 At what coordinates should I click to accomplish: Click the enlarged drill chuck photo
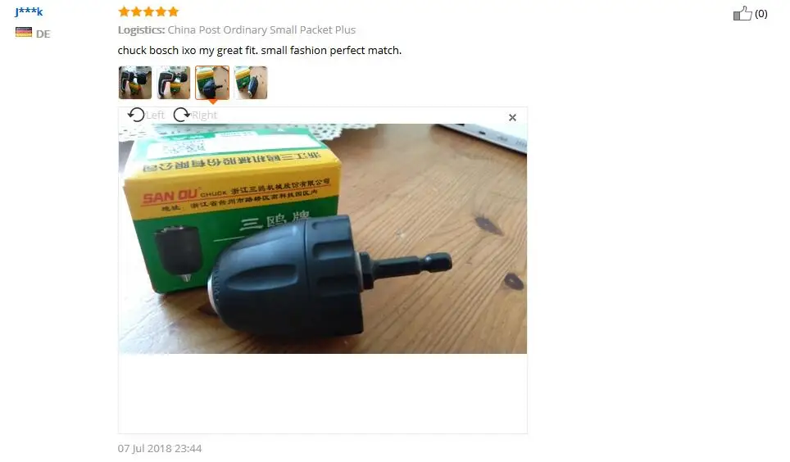click(x=322, y=239)
